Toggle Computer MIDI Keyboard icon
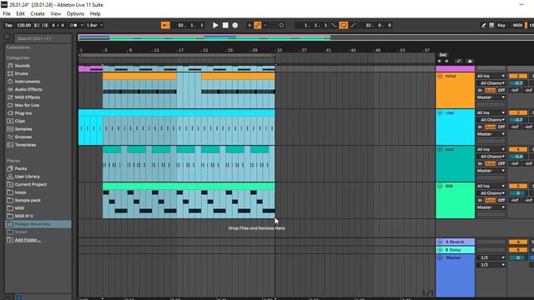Image resolution: width=534 pixels, height=300 pixels. pyautogui.click(x=491, y=25)
